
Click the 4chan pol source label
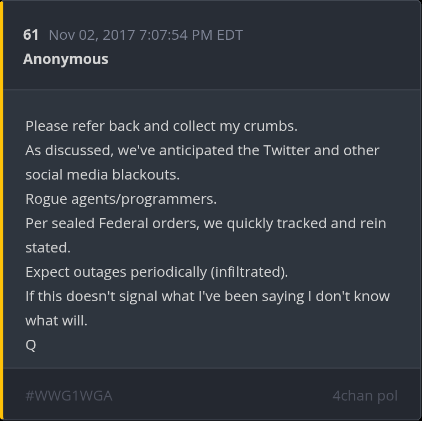365,396
